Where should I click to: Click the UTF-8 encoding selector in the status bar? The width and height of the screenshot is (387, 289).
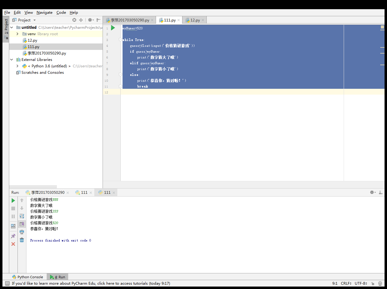(x=361, y=283)
